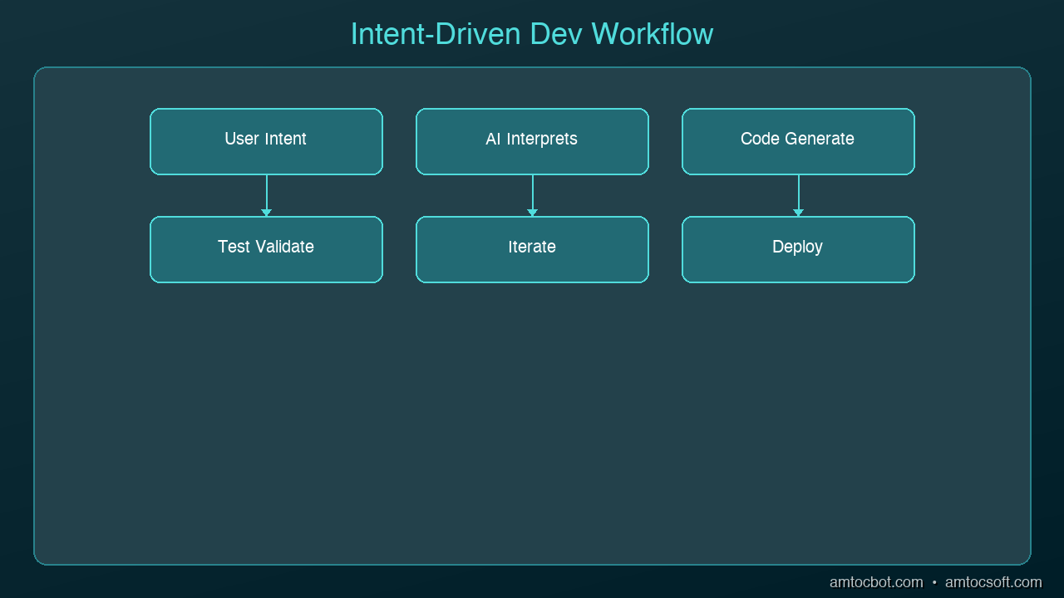
Task: Select arrowhead entering Test Validate box
Action: pyautogui.click(x=266, y=213)
